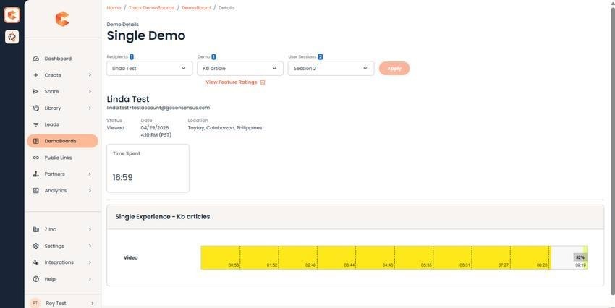Screen dimensions: 615x308
Task: Click the Apply button
Action: pos(394,69)
